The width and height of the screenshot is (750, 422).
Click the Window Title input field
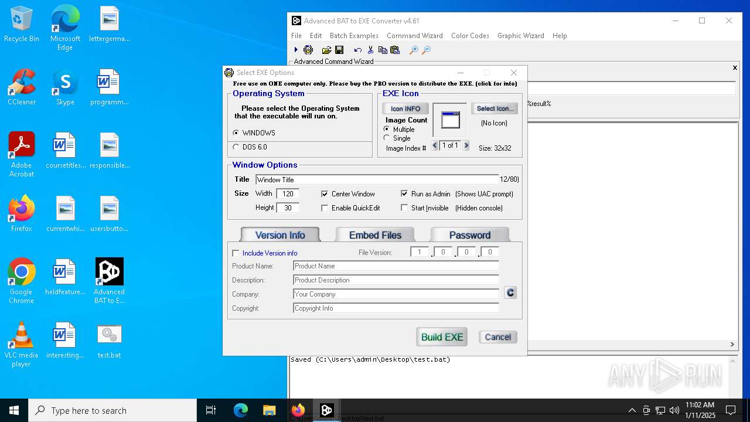point(377,180)
